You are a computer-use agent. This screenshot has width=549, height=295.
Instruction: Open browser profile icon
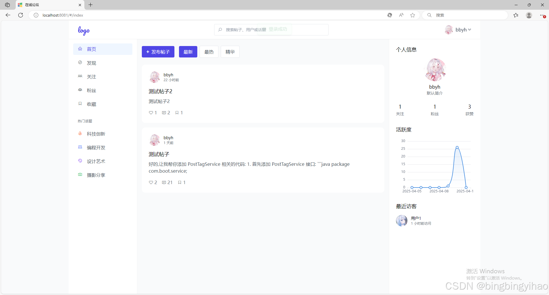(x=529, y=15)
